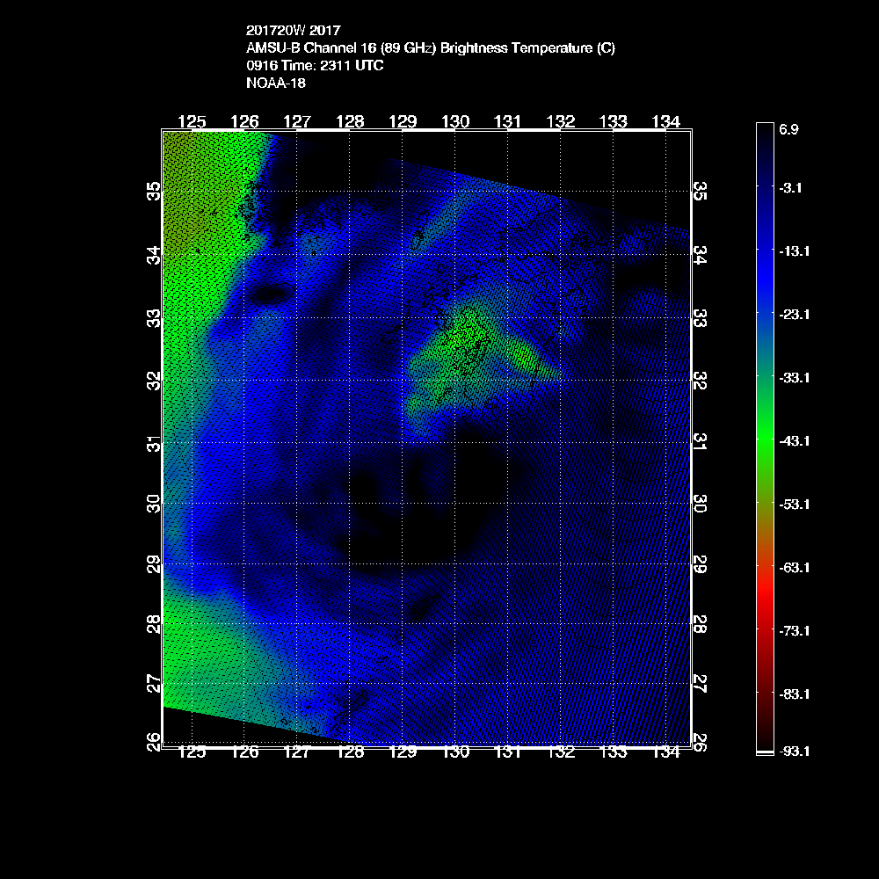Click latitude label "28" on the left axis
This screenshot has height=879, width=879.
tap(154, 624)
